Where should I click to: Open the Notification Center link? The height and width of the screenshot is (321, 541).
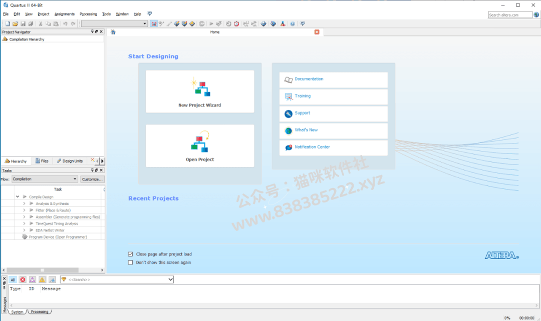333,147
